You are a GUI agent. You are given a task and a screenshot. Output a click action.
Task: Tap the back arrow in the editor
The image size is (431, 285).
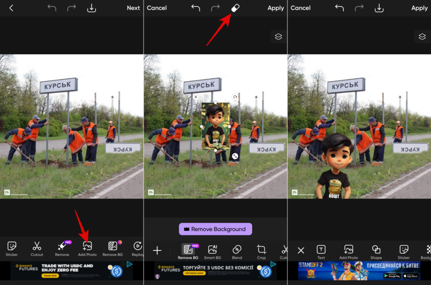click(11, 8)
